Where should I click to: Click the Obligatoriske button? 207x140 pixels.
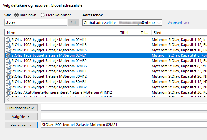point(21,108)
